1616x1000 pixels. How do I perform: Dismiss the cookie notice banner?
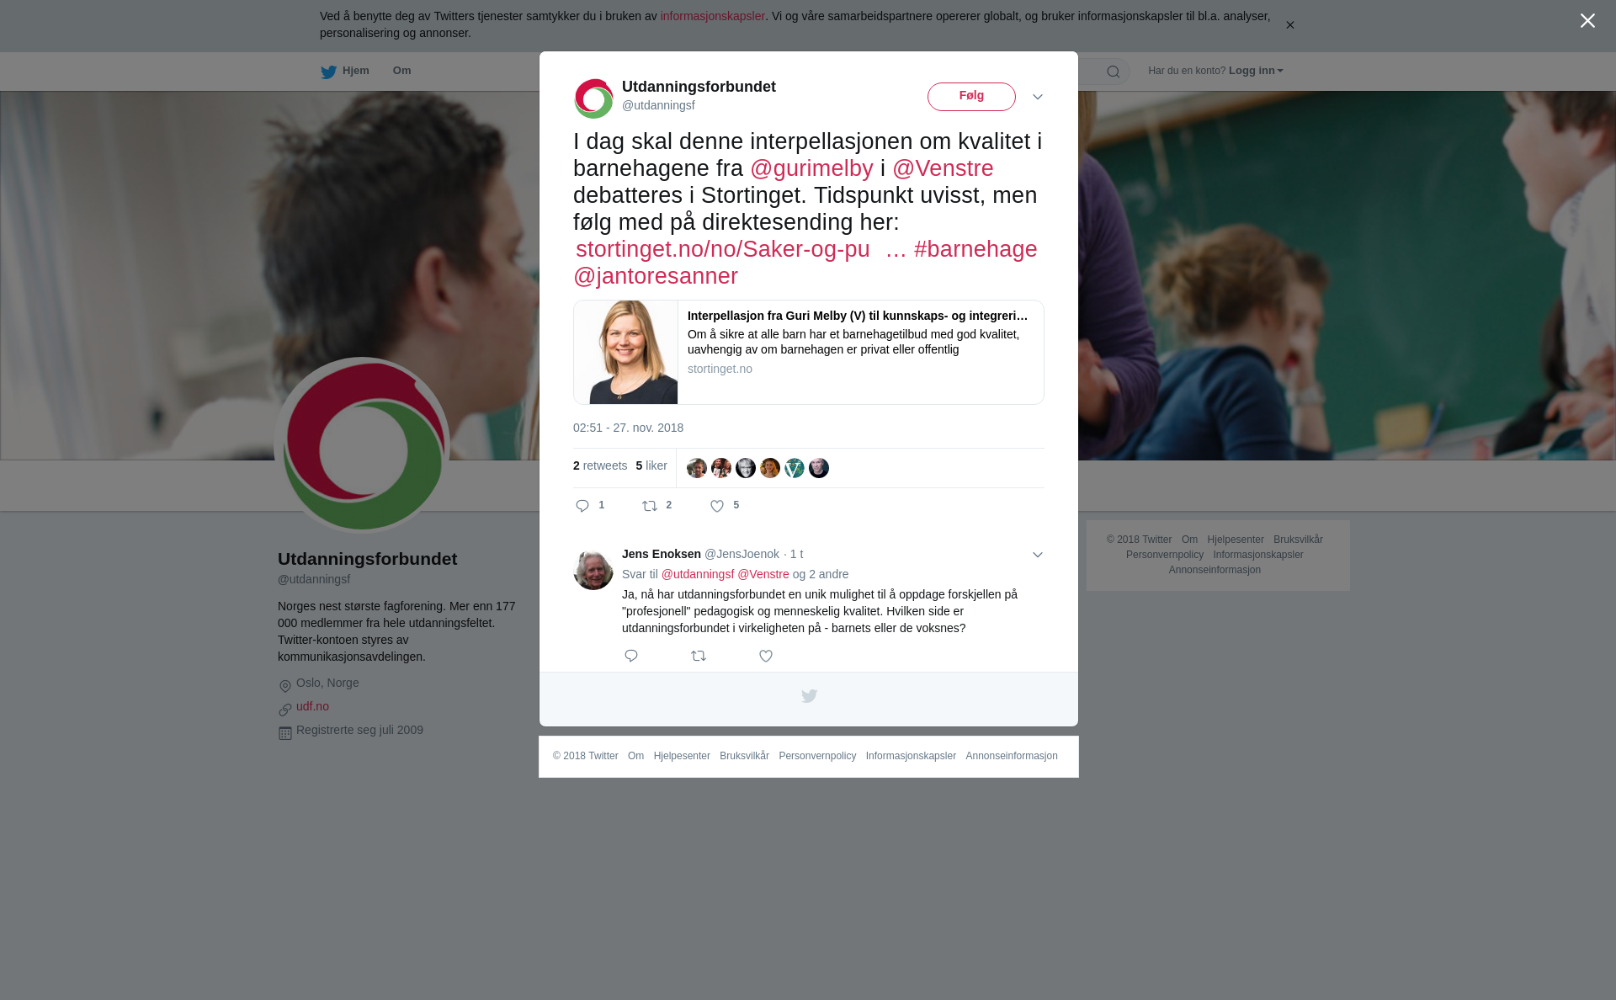1289,25
